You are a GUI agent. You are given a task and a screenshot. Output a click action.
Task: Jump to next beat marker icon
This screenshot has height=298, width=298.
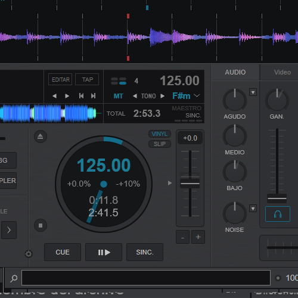[93, 96]
